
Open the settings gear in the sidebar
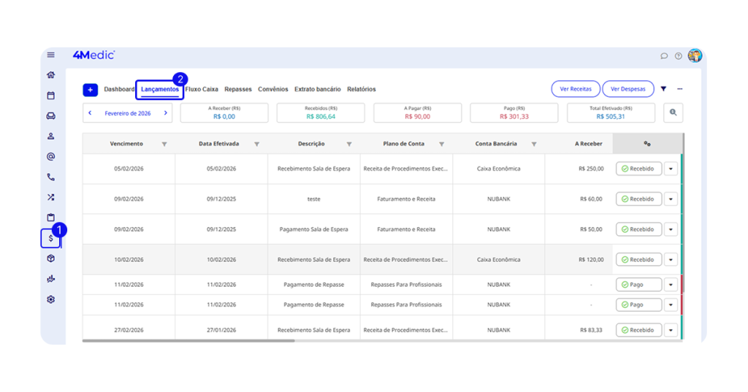[x=50, y=299]
